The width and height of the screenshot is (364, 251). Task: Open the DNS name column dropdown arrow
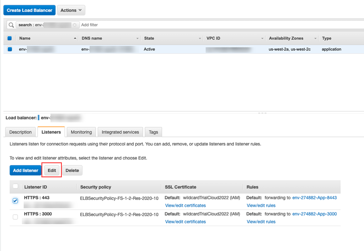point(137,38)
